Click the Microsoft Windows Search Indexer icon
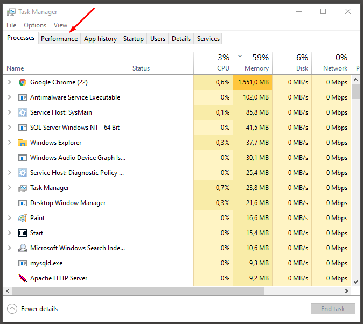Screen dimensions: 363x324 coord(23,248)
